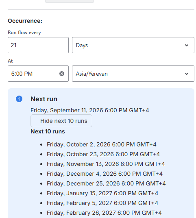Open the Days interval dropdown
Screen dimensions: 196x218
coord(133,45)
